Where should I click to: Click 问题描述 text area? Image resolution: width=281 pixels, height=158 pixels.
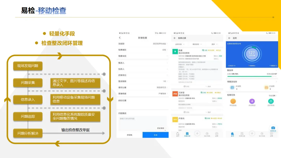click(143, 123)
